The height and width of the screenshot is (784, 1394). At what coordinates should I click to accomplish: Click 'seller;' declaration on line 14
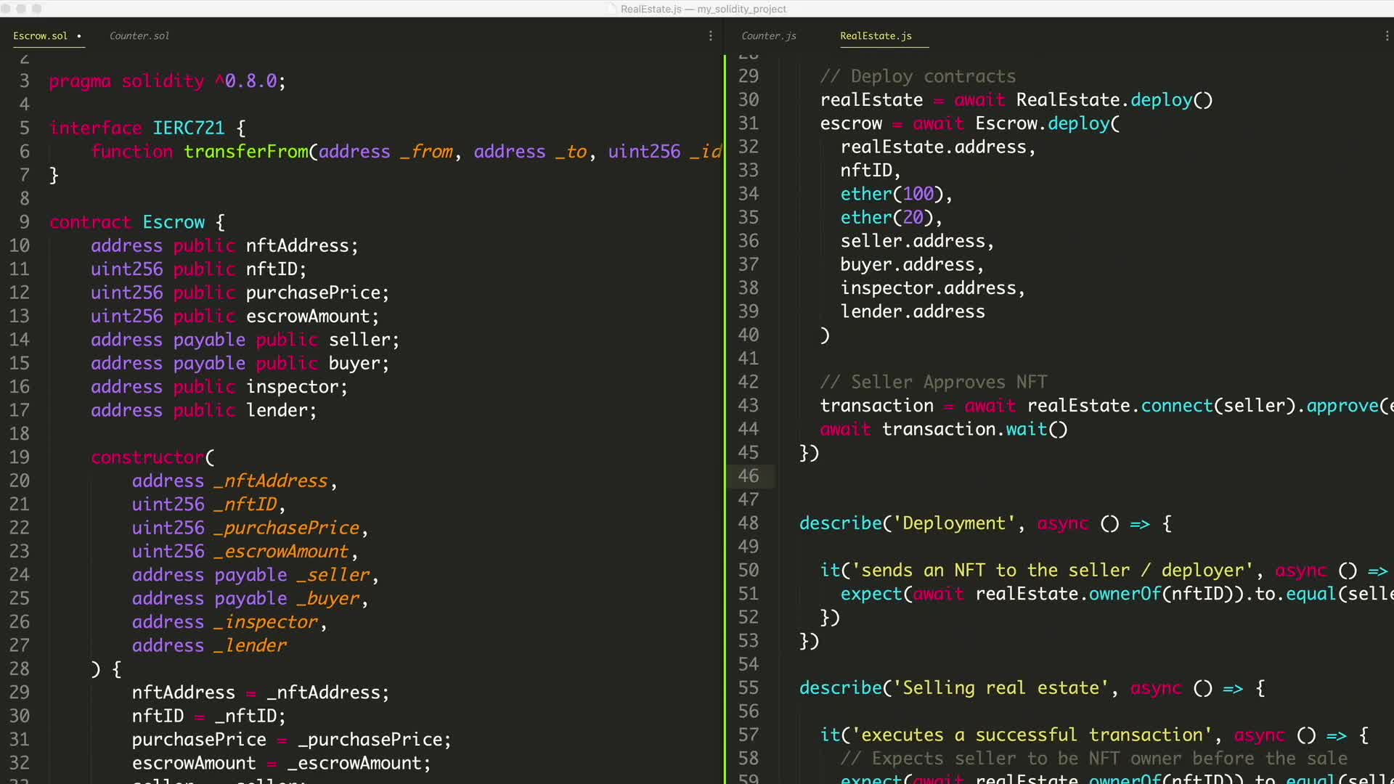pos(364,340)
